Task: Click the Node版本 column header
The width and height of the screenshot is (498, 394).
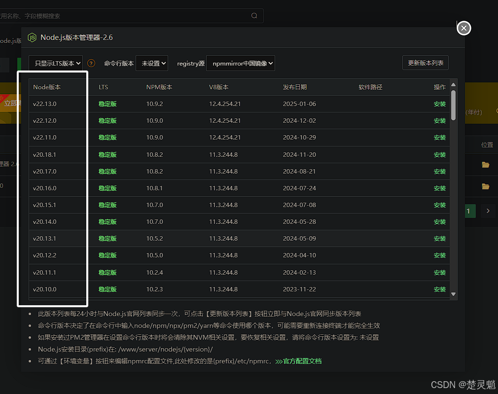Action: point(47,87)
